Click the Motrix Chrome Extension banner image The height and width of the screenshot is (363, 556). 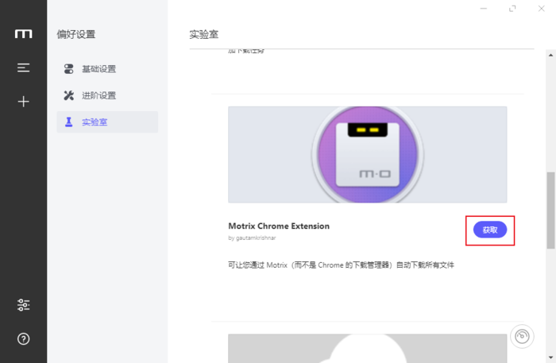tap(367, 155)
